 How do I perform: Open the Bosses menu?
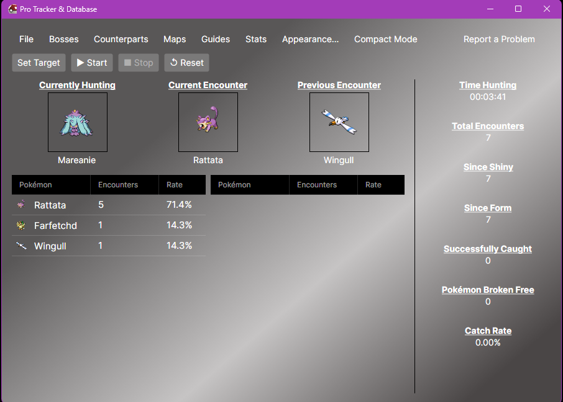coord(64,39)
